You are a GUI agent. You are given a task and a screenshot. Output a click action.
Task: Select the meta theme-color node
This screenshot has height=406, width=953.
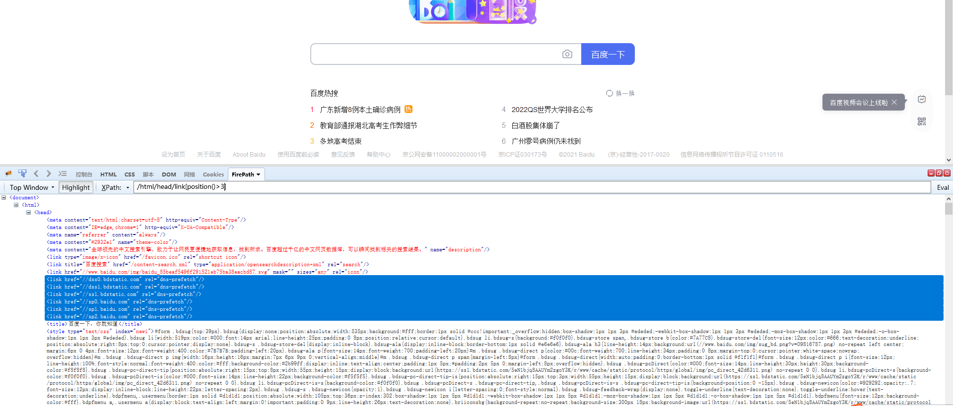(112, 242)
